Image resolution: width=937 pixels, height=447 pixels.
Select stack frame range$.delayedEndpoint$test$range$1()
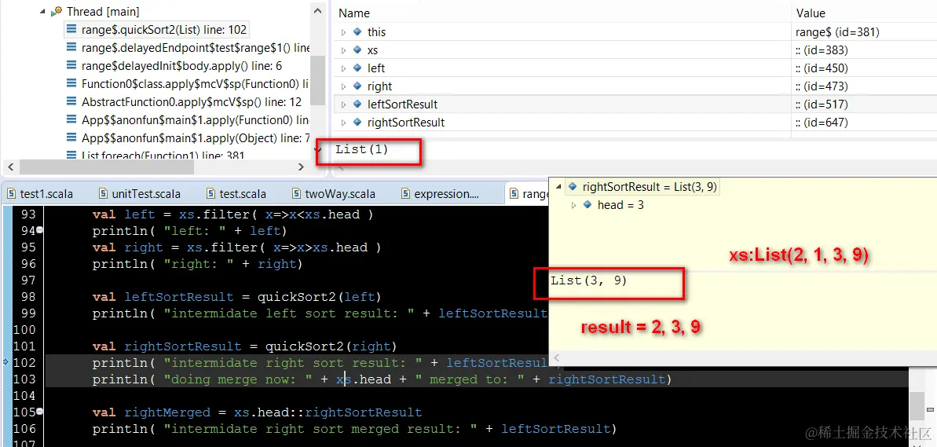(x=195, y=47)
